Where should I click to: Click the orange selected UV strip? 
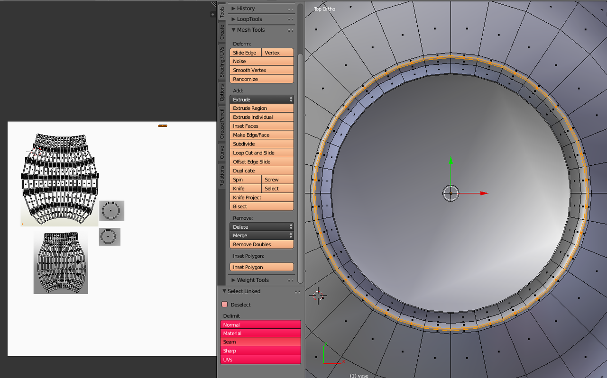point(162,126)
